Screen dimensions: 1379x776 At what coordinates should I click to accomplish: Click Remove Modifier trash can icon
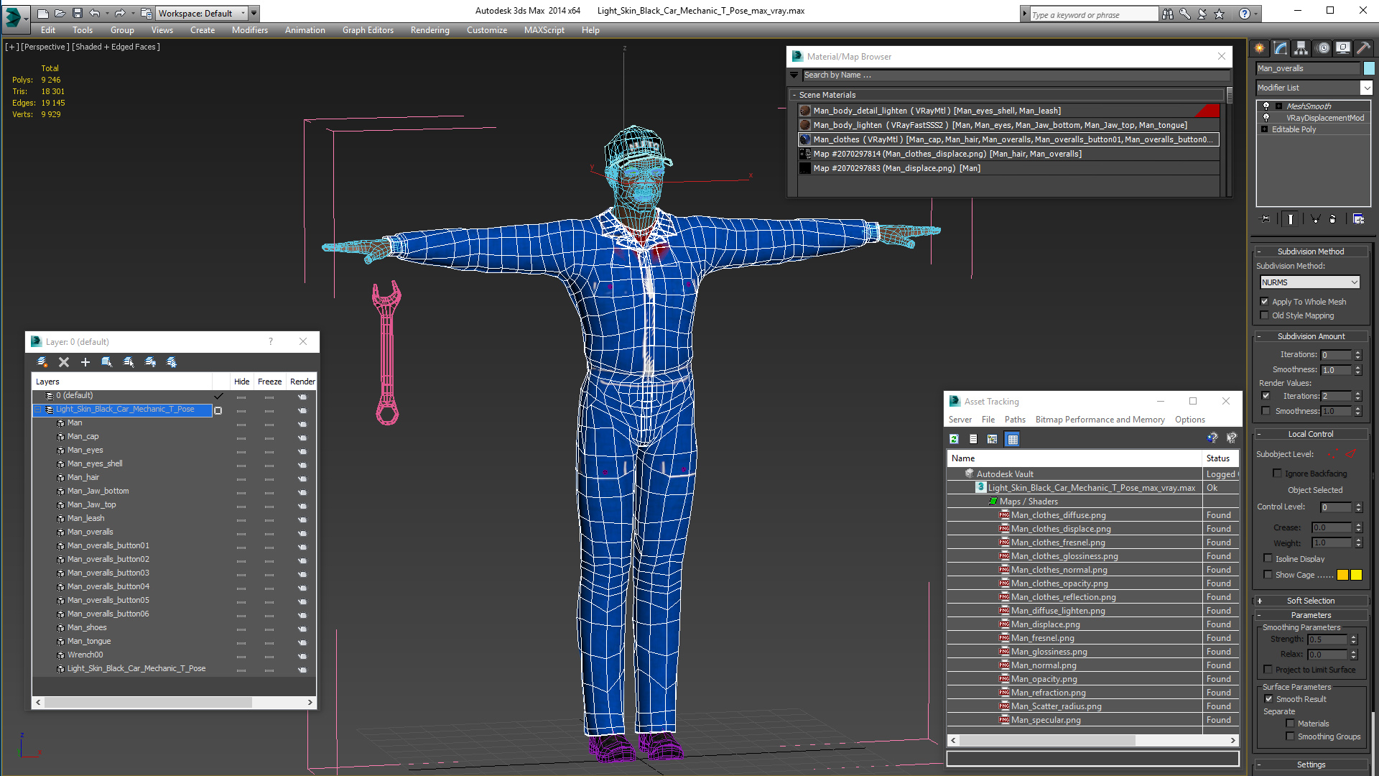click(1332, 219)
